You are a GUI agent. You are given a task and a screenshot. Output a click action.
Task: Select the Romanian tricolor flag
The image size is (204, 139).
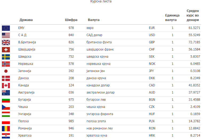pos(6,129)
